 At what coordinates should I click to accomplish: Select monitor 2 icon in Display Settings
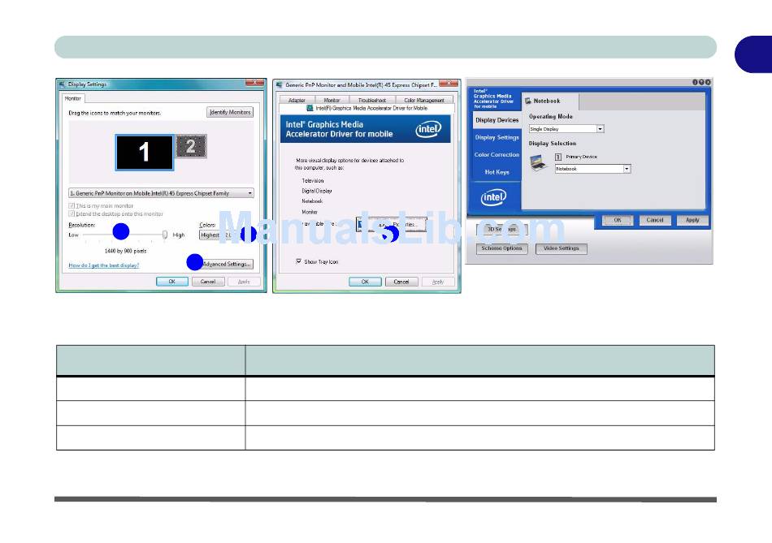pos(191,146)
